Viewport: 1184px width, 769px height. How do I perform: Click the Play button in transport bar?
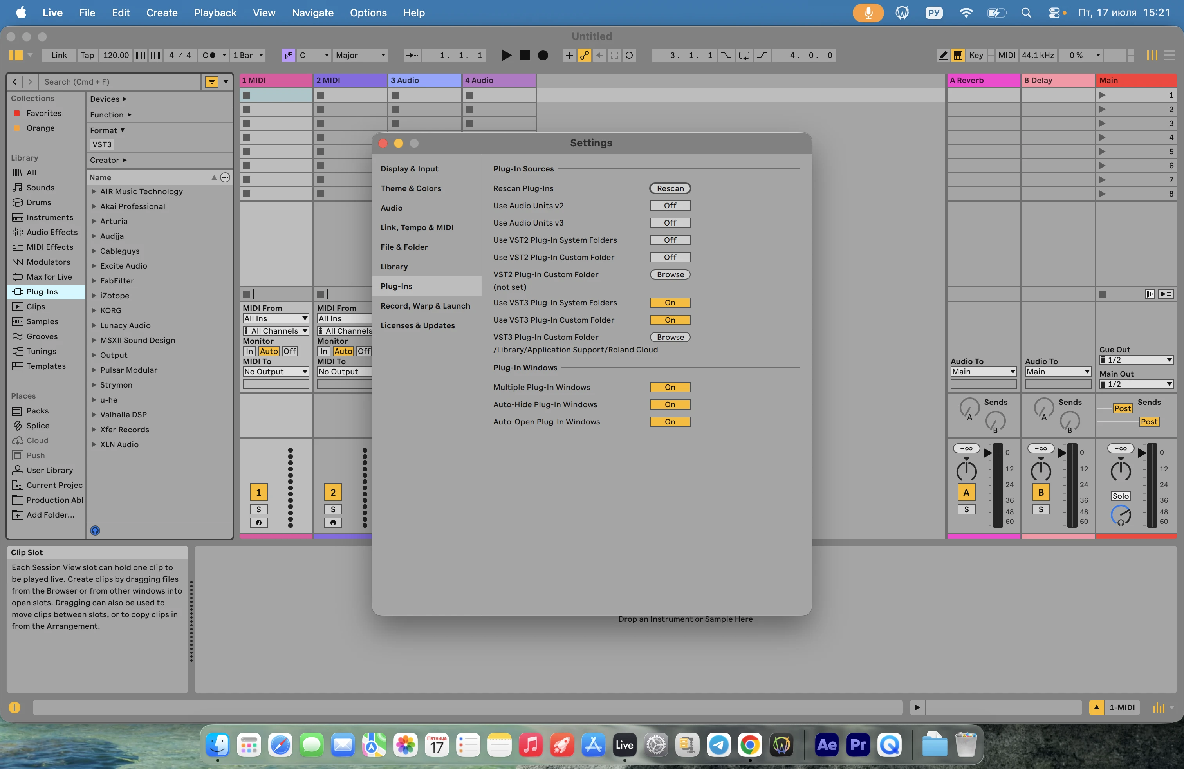(506, 55)
